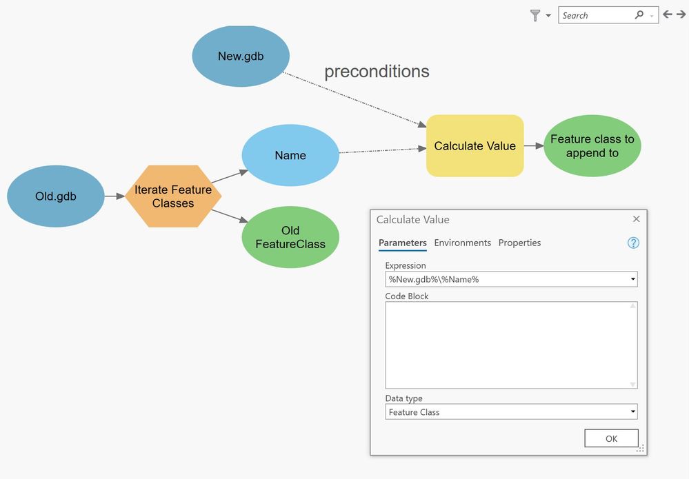Open the filter dropdown arrow
Screen dimensions: 689x479
pyautogui.click(x=548, y=15)
